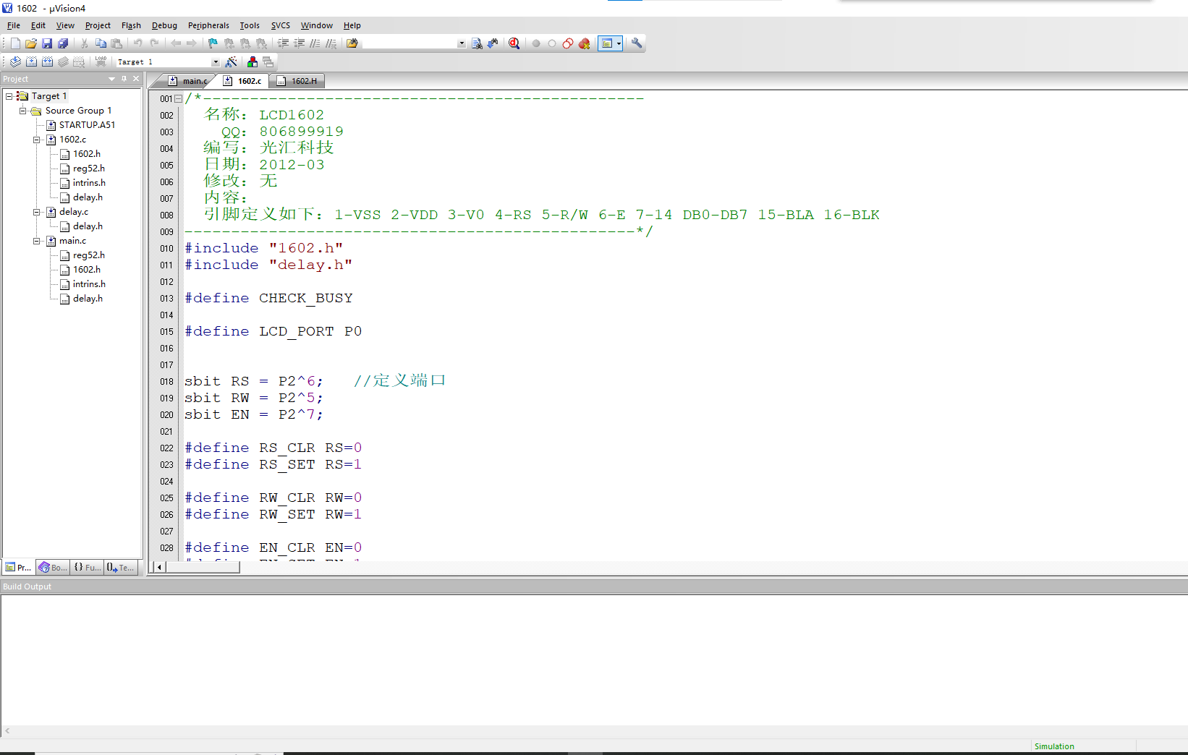The width and height of the screenshot is (1188, 755).
Task: Open a file with the Open folder icon
Action: (x=31, y=43)
